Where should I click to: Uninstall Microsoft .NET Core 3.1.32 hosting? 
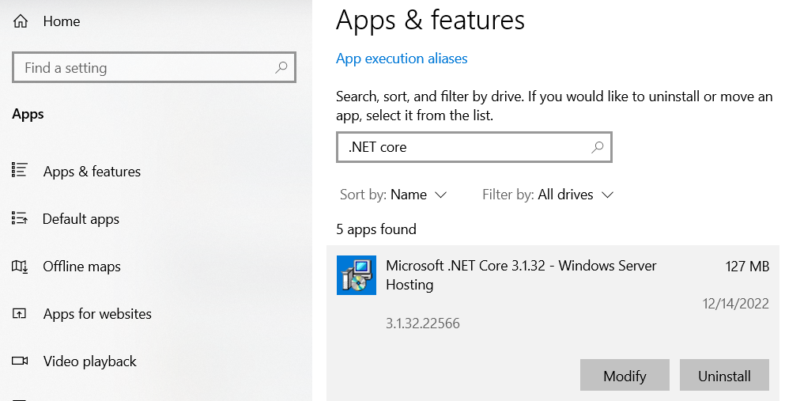[x=724, y=375]
